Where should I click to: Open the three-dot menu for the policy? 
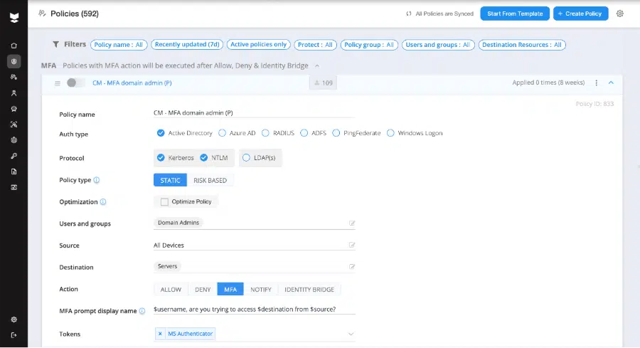click(596, 83)
